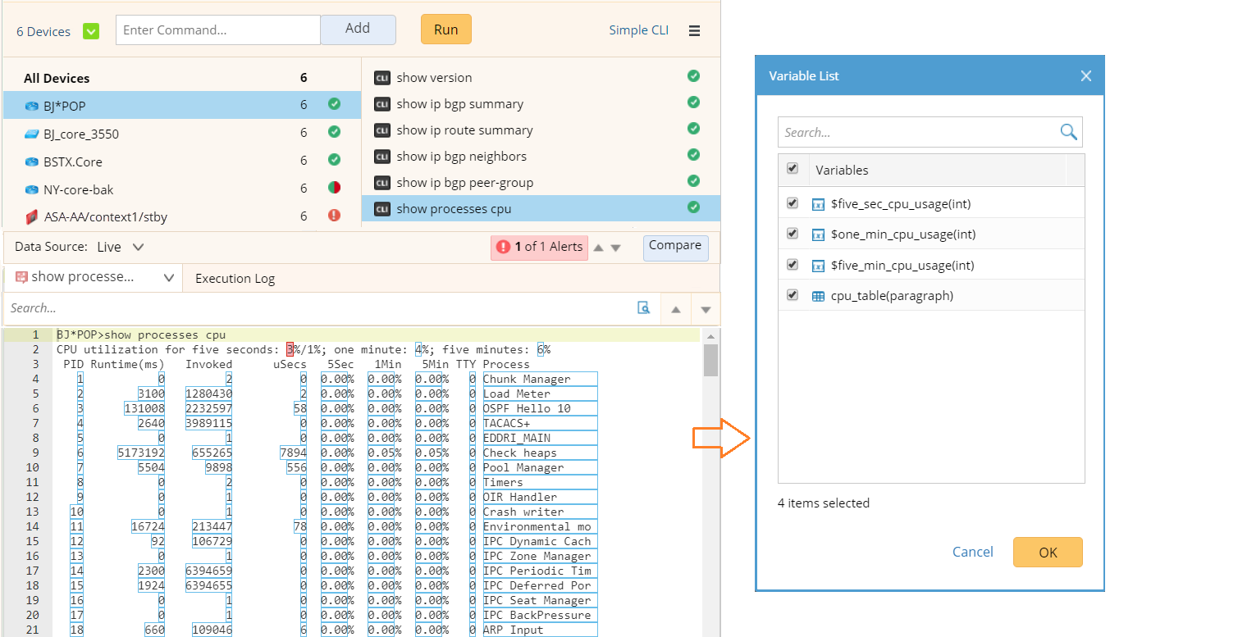Click the find-in-output icon in search bar
This screenshot has height=637, width=1238.
[644, 308]
